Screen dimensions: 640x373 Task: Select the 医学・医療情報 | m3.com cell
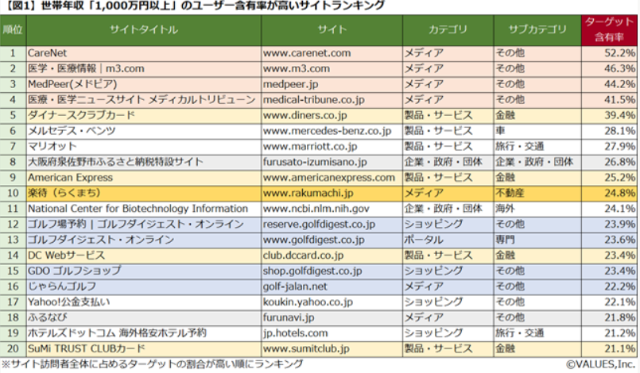pyautogui.click(x=144, y=69)
